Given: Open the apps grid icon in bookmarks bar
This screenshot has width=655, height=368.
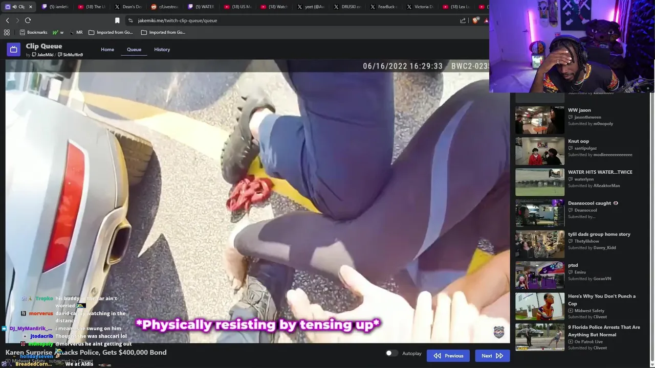Looking at the screenshot, I should pos(7,32).
